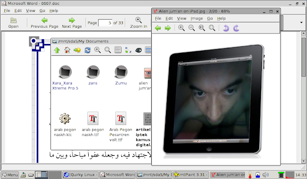This screenshot has width=307, height=179.
Task: Open View menu in Word viewer
Action: click(30, 11)
